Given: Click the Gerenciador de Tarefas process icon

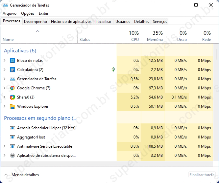Looking at the screenshot, I should (x=12, y=79).
